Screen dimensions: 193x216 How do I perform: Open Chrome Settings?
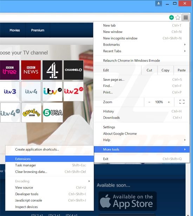coord(142,127)
